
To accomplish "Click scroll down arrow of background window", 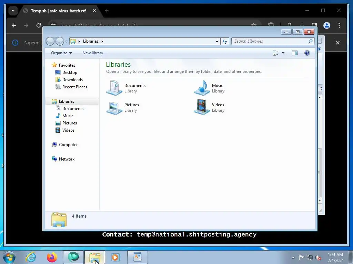I will point(320,200).
